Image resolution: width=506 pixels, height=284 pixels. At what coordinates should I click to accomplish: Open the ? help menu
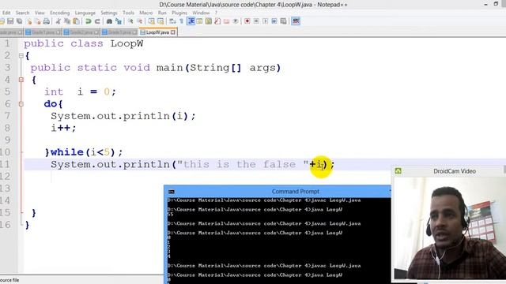tap(216, 13)
